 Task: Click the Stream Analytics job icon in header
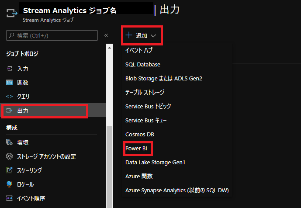tap(11, 14)
